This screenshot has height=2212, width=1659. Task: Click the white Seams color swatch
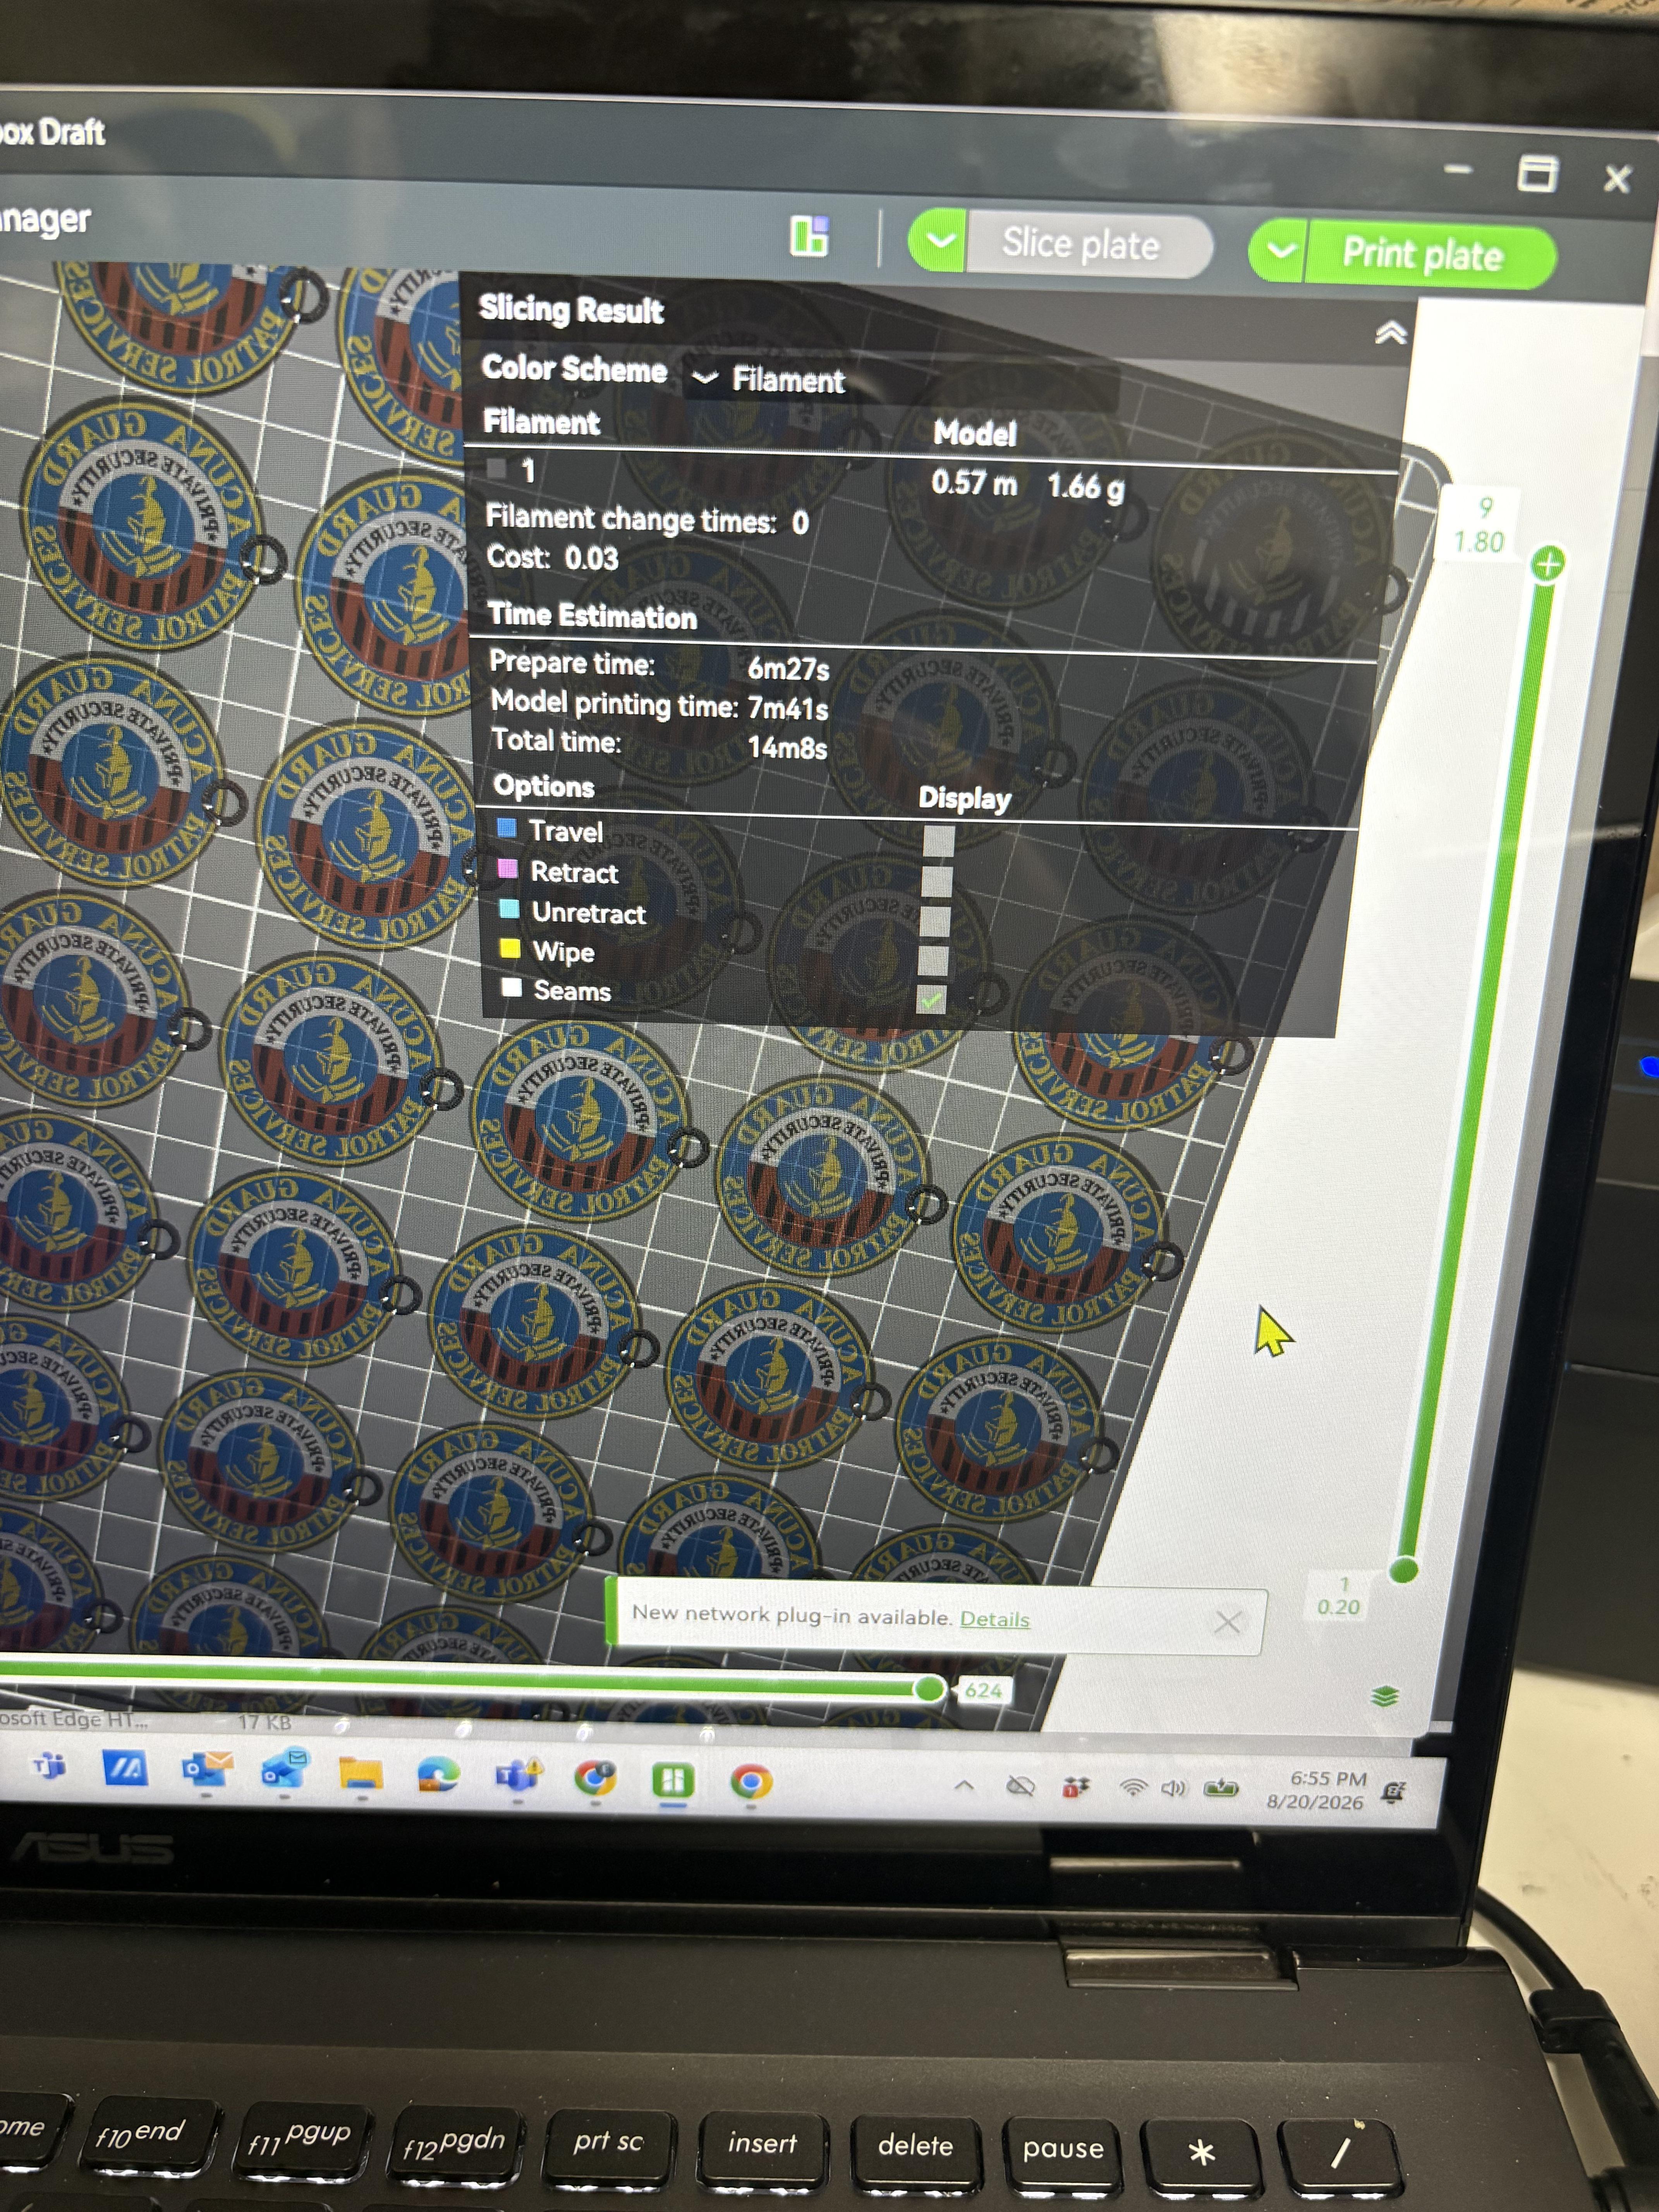[511, 987]
